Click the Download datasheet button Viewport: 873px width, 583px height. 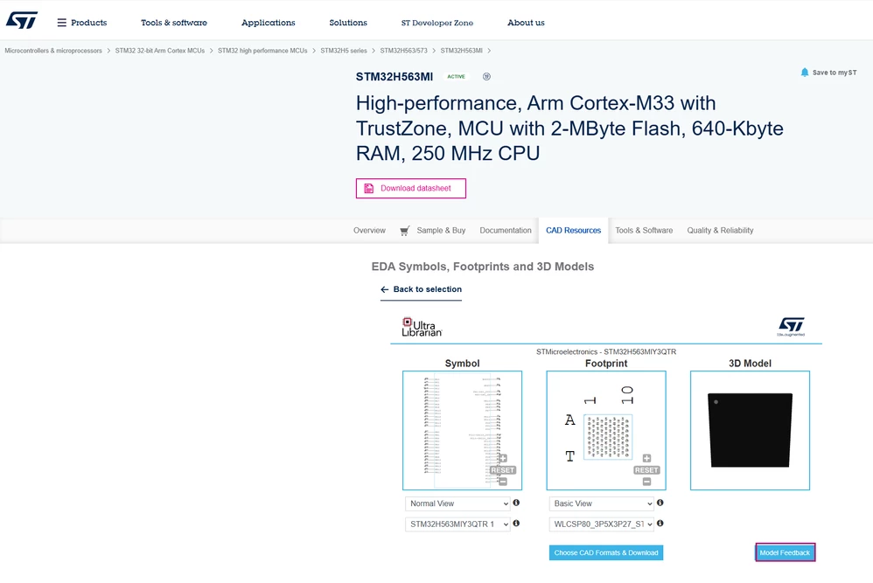pyautogui.click(x=411, y=189)
